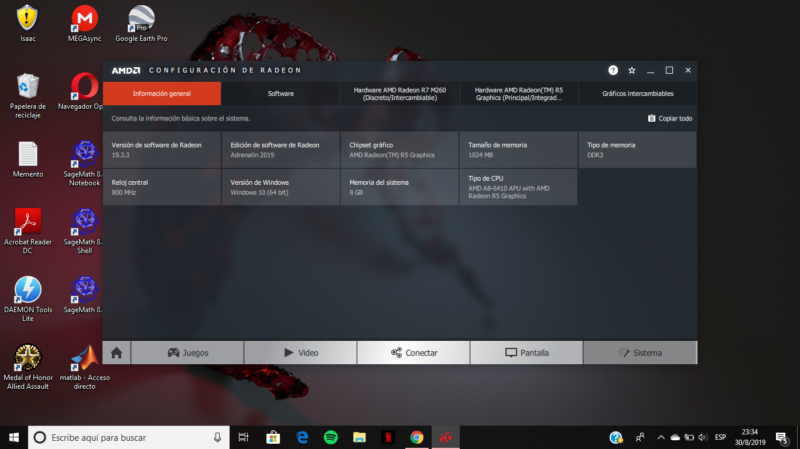Click the Chipset gráfico tile
The height and width of the screenshot is (449, 800).
click(x=399, y=150)
